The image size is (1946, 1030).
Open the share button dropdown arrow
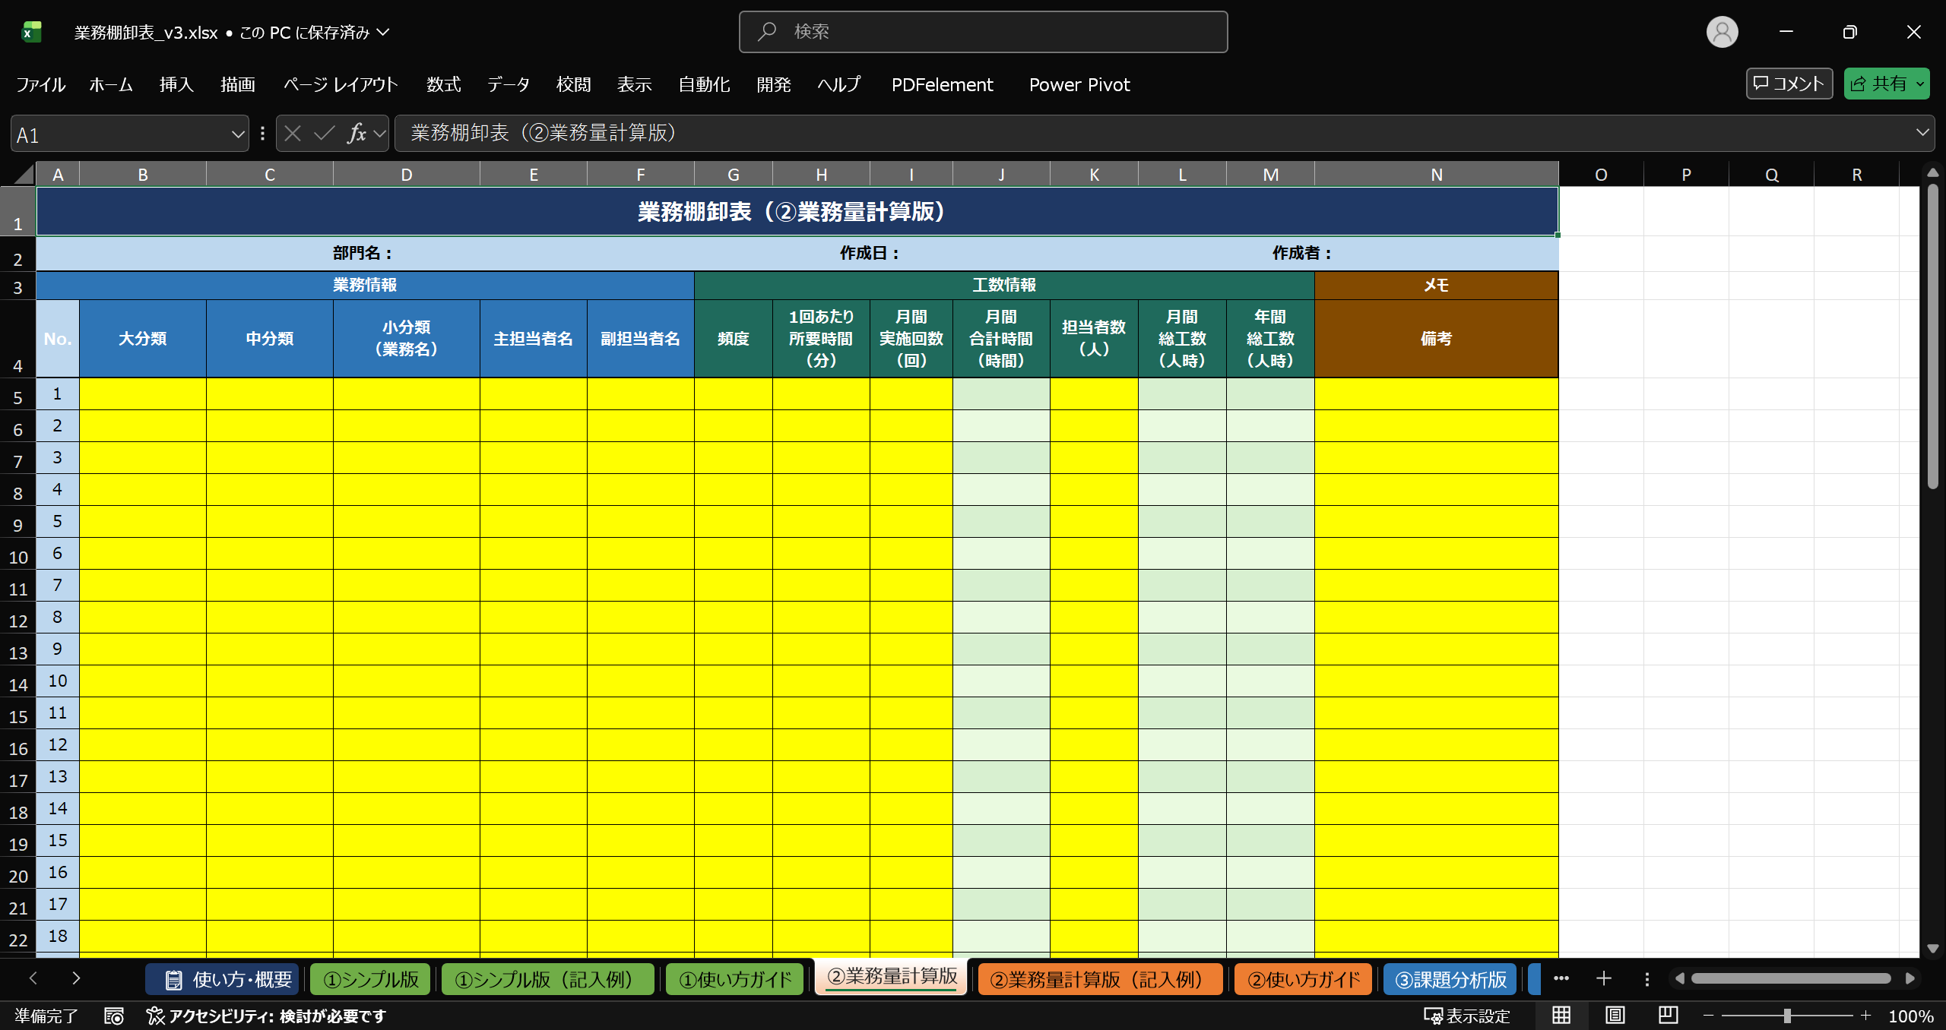(x=1920, y=84)
